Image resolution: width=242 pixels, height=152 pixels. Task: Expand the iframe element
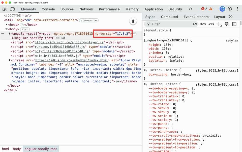coord(9,60)
